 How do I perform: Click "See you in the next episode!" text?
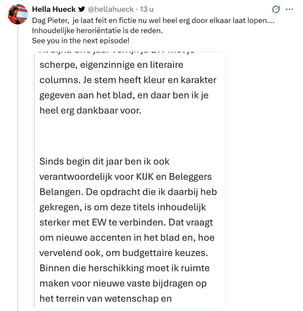pos(81,40)
